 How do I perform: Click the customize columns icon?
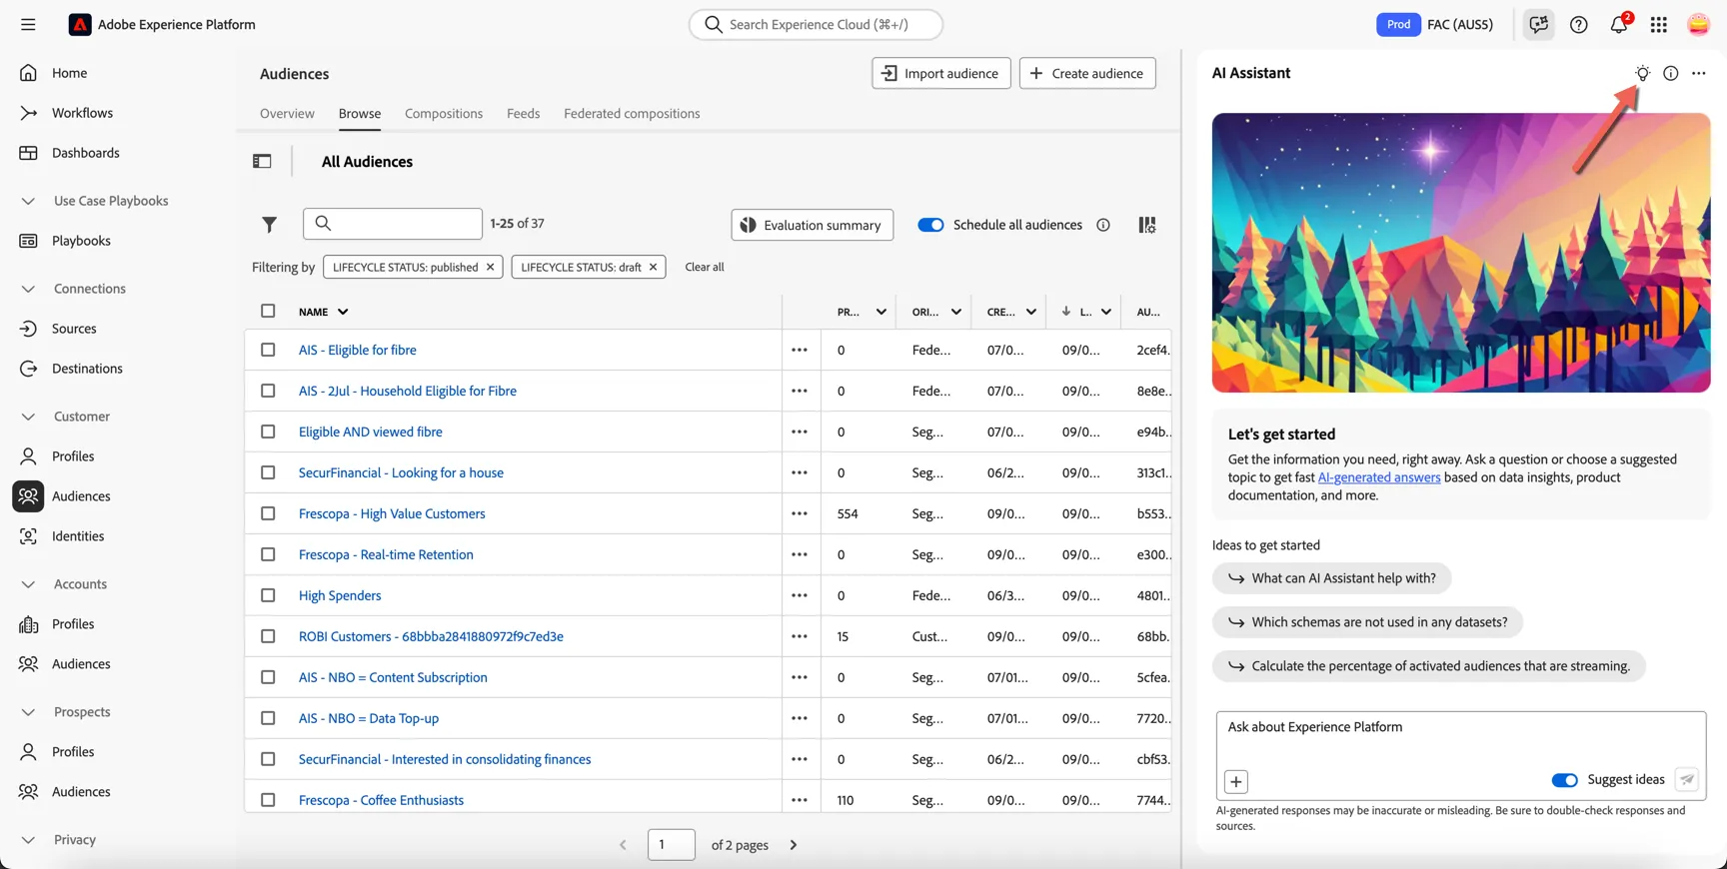1147,225
